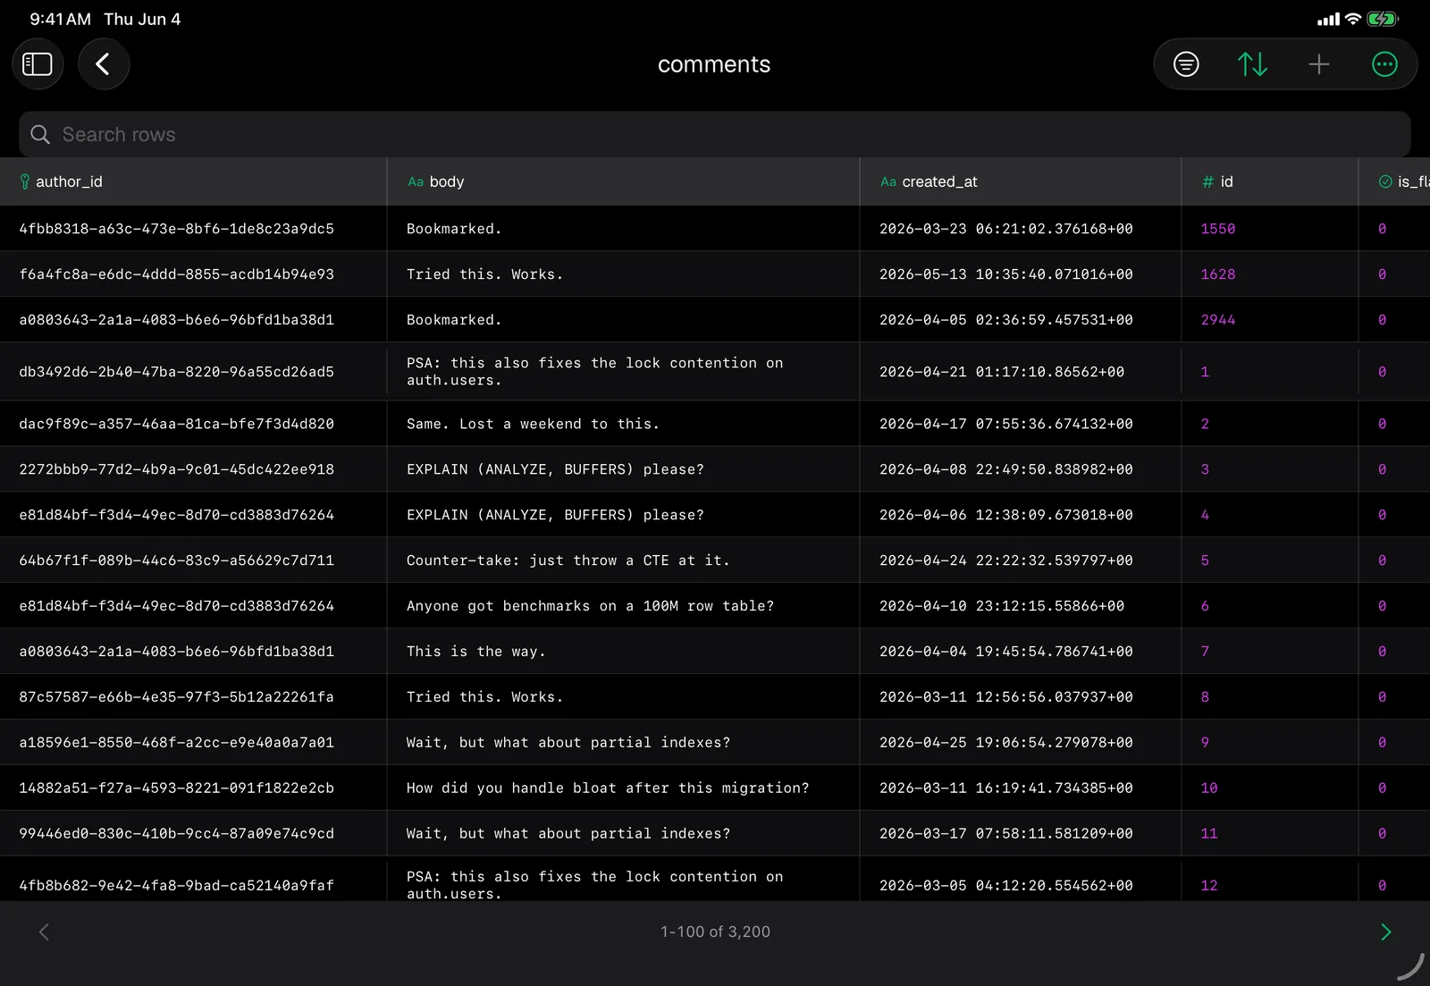Open the sort order arrows

pyautogui.click(x=1252, y=64)
